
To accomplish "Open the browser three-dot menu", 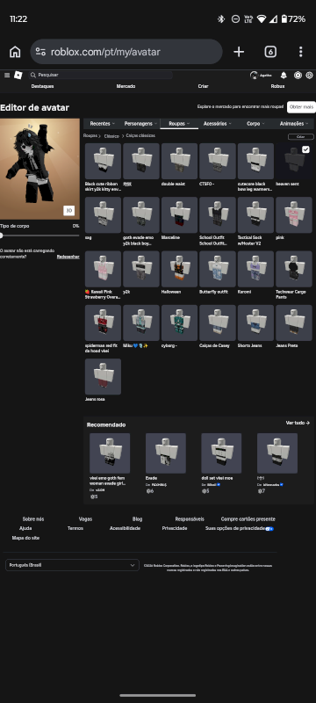I will [301, 52].
